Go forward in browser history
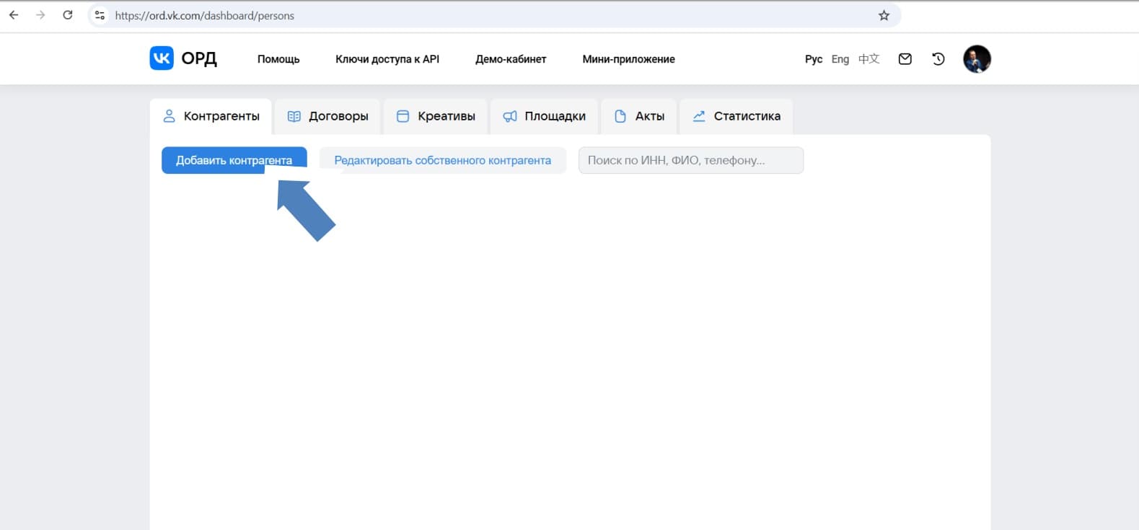 [x=40, y=15]
